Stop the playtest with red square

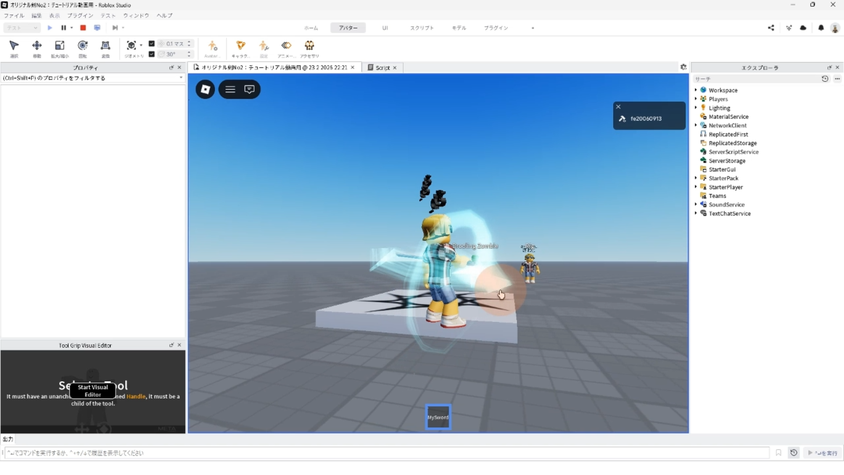click(83, 28)
